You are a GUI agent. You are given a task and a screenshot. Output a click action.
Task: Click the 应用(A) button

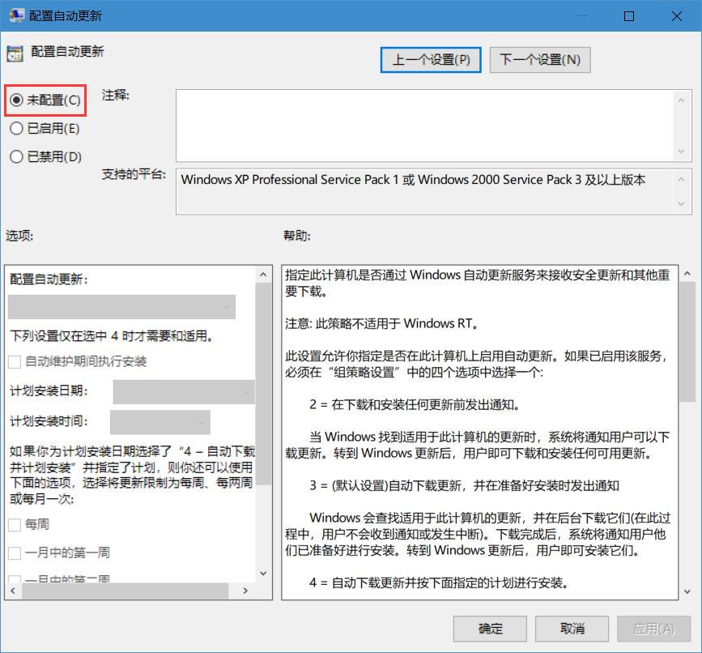tap(653, 628)
